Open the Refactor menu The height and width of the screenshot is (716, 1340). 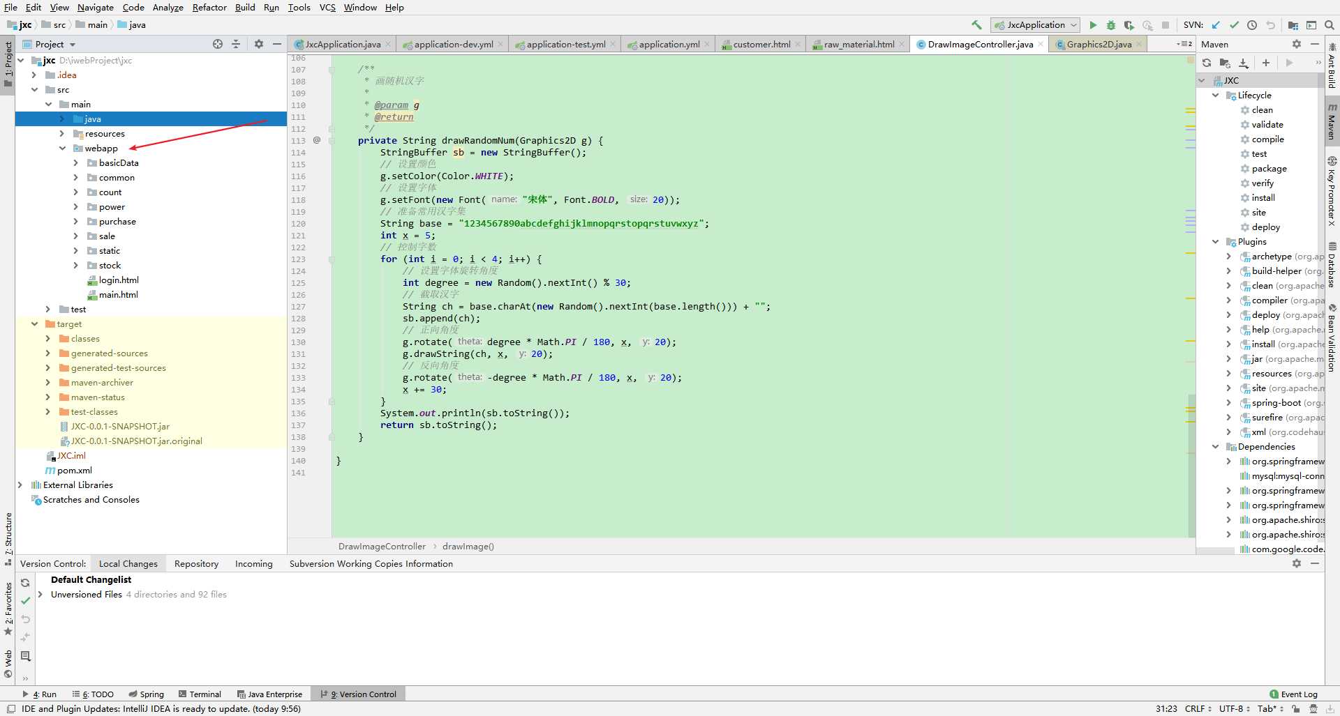point(209,7)
